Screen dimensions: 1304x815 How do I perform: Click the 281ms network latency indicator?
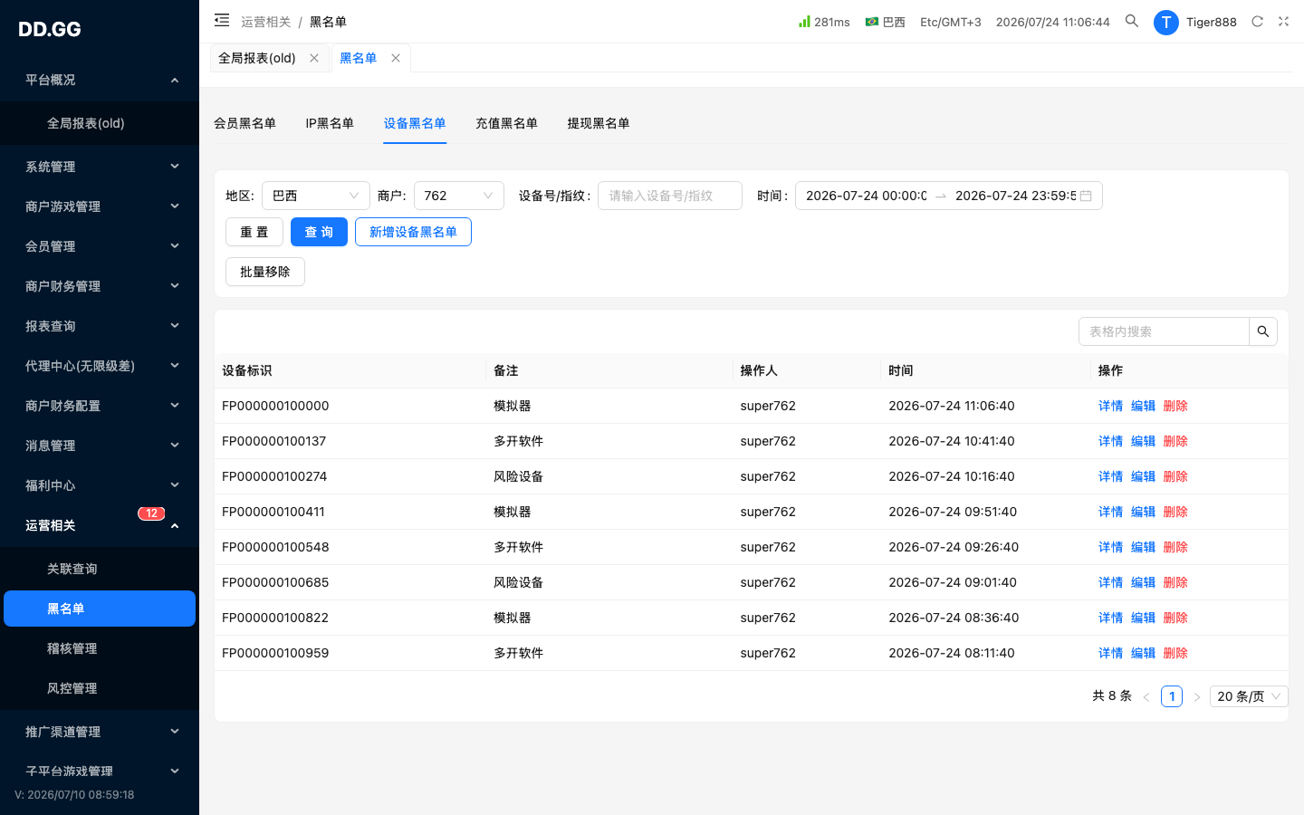(824, 22)
